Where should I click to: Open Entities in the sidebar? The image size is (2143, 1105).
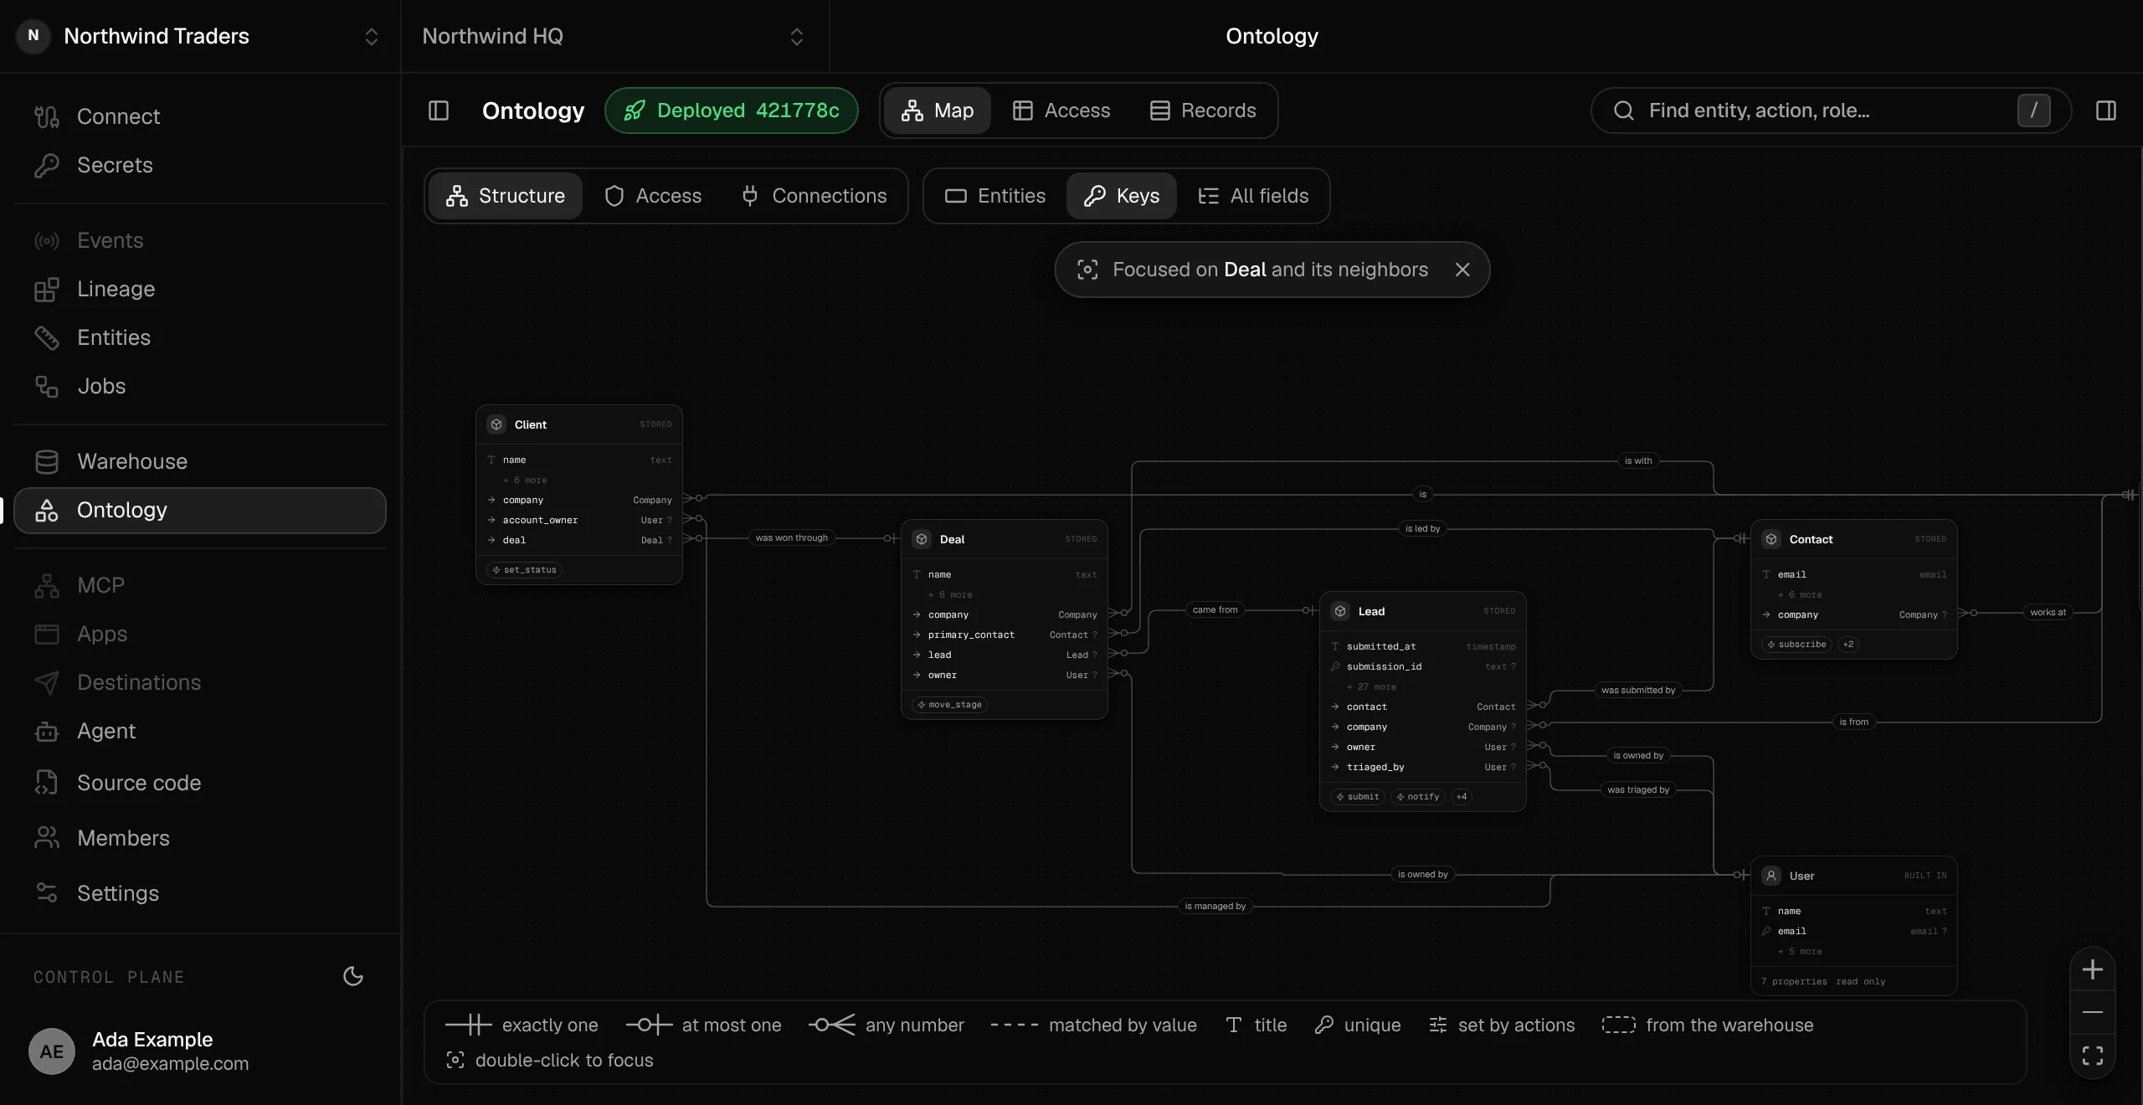click(x=200, y=337)
